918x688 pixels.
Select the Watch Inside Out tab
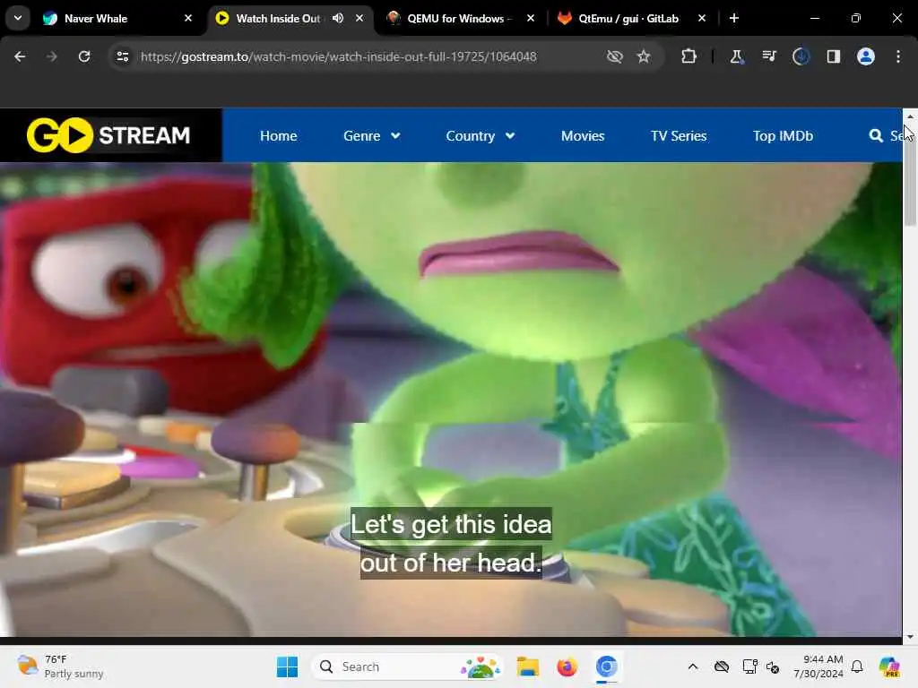pyautogui.click(x=290, y=18)
